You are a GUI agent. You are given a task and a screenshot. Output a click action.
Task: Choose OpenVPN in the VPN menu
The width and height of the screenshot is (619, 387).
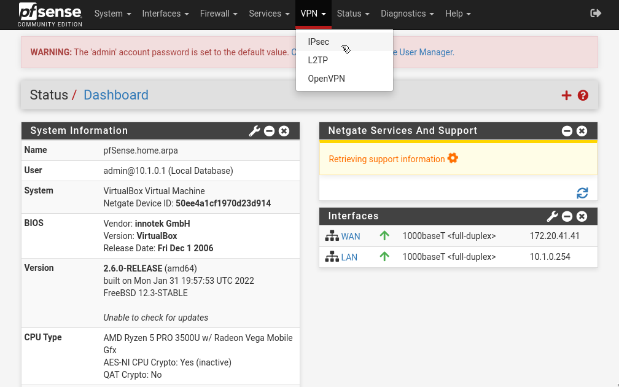click(326, 79)
